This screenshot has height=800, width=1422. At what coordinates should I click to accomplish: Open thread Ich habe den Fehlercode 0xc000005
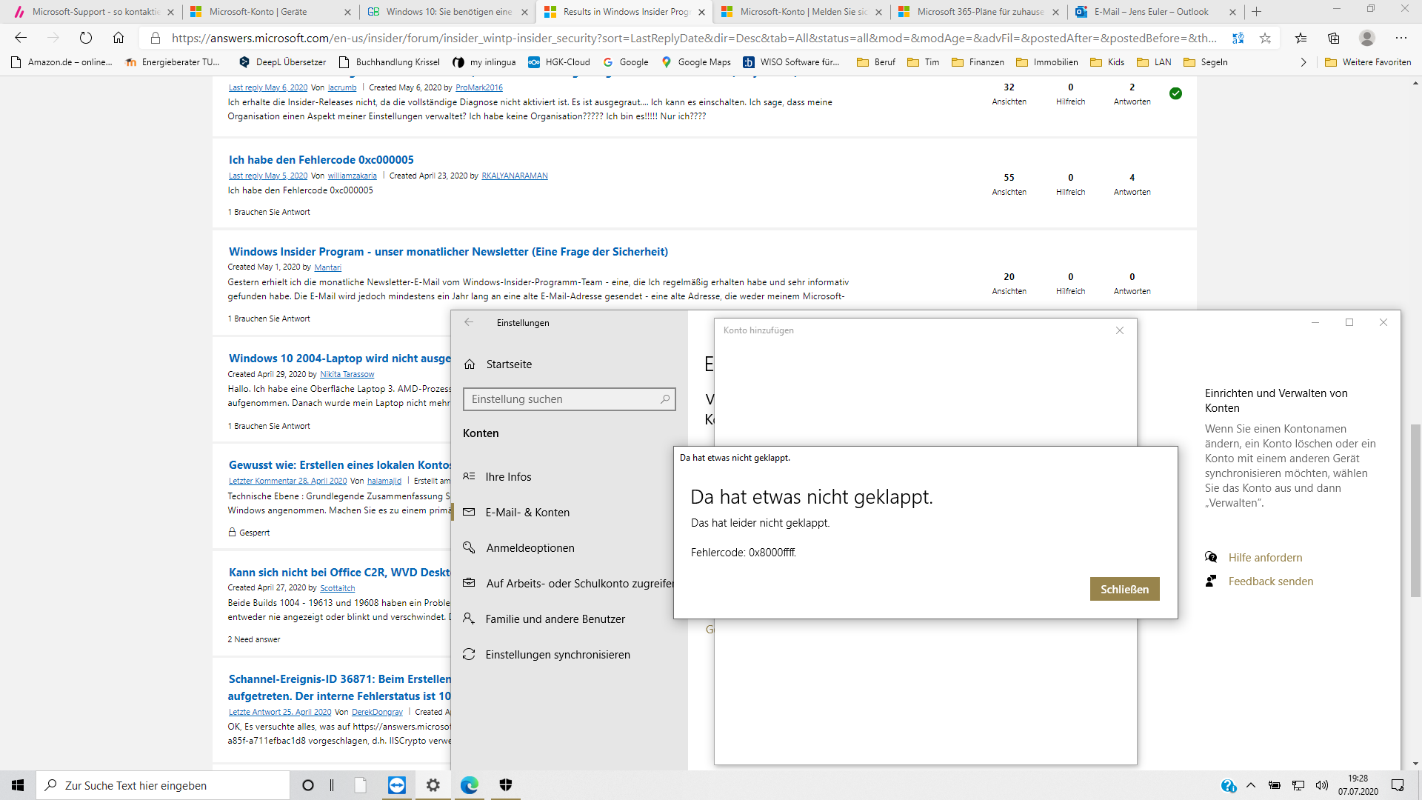coord(321,159)
